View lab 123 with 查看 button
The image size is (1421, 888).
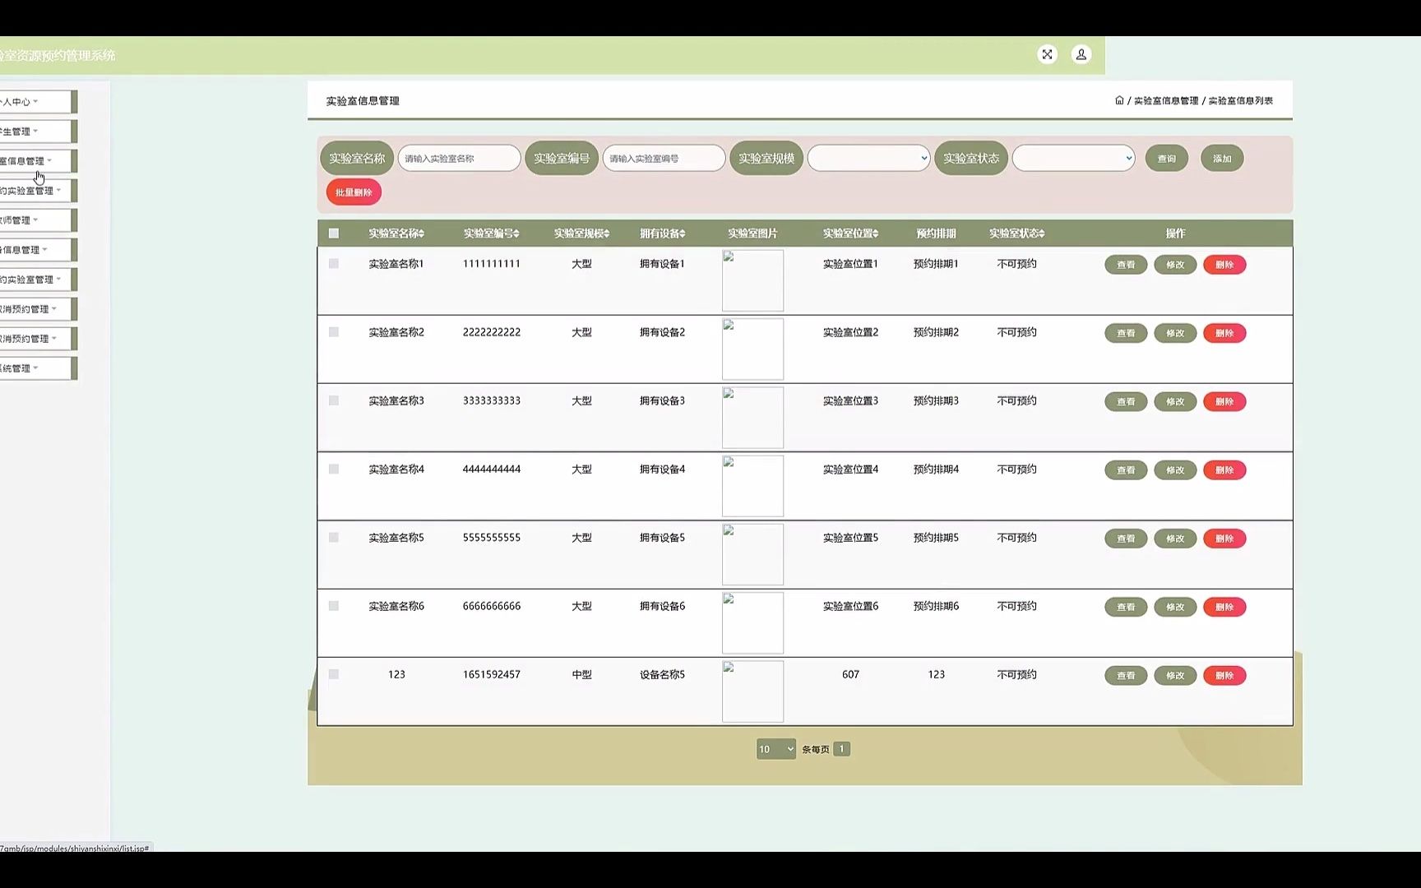pyautogui.click(x=1126, y=675)
